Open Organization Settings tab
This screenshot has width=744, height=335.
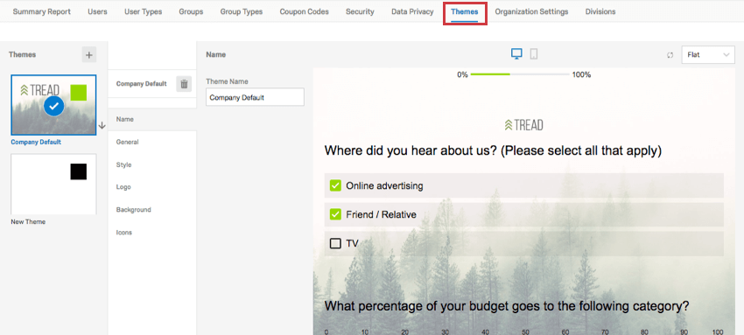tap(531, 12)
